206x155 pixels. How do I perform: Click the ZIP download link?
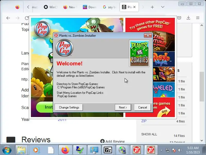pos(144,121)
